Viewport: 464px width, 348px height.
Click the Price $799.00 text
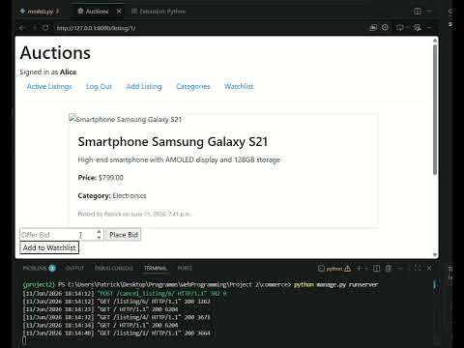(101, 178)
